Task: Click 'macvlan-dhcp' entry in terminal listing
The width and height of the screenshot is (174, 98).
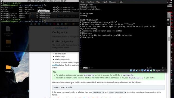Action: (26, 7)
